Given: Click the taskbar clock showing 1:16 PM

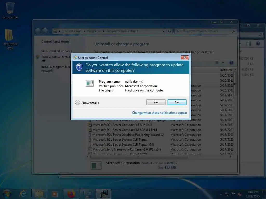Looking at the screenshot, I should point(253,194).
